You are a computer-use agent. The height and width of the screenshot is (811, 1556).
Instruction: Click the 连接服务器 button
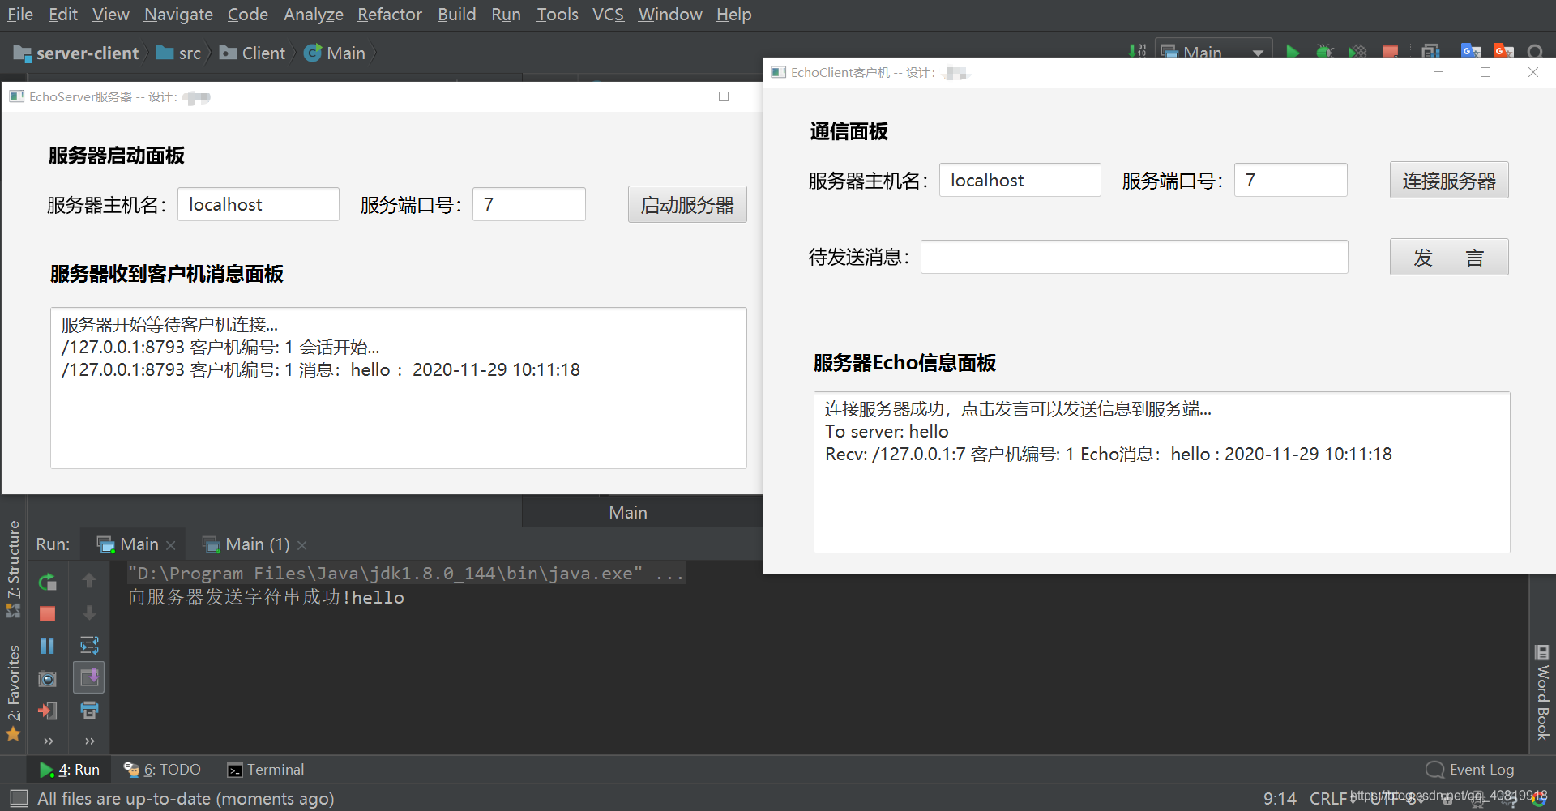(x=1448, y=181)
